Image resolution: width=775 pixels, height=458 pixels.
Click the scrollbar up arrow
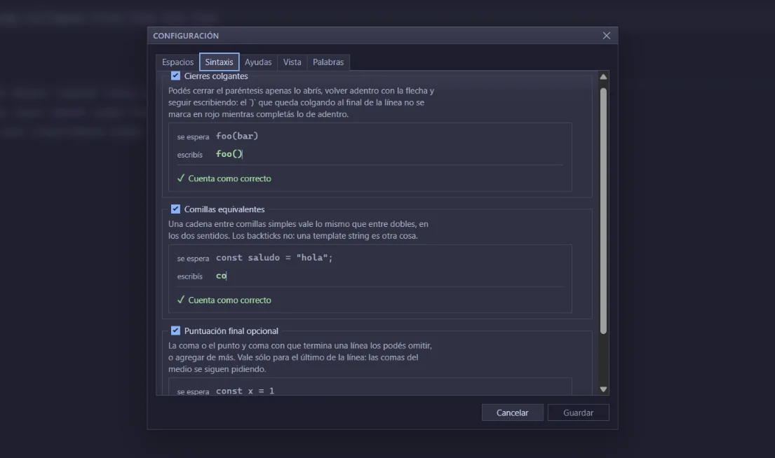603,77
